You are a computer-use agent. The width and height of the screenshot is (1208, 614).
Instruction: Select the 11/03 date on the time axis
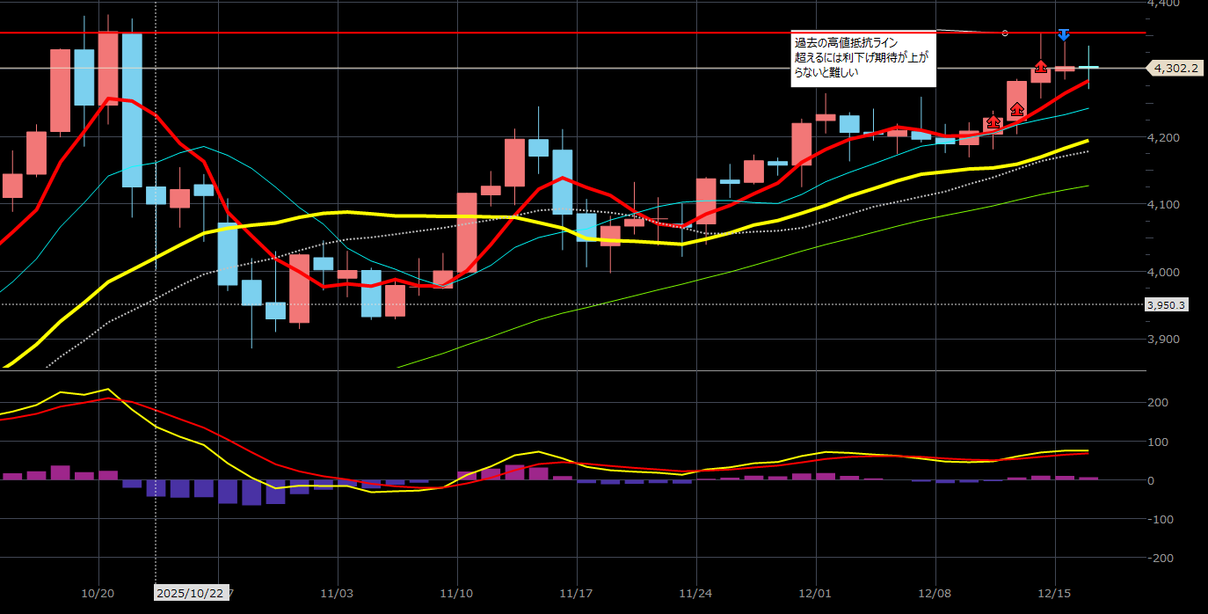click(337, 593)
